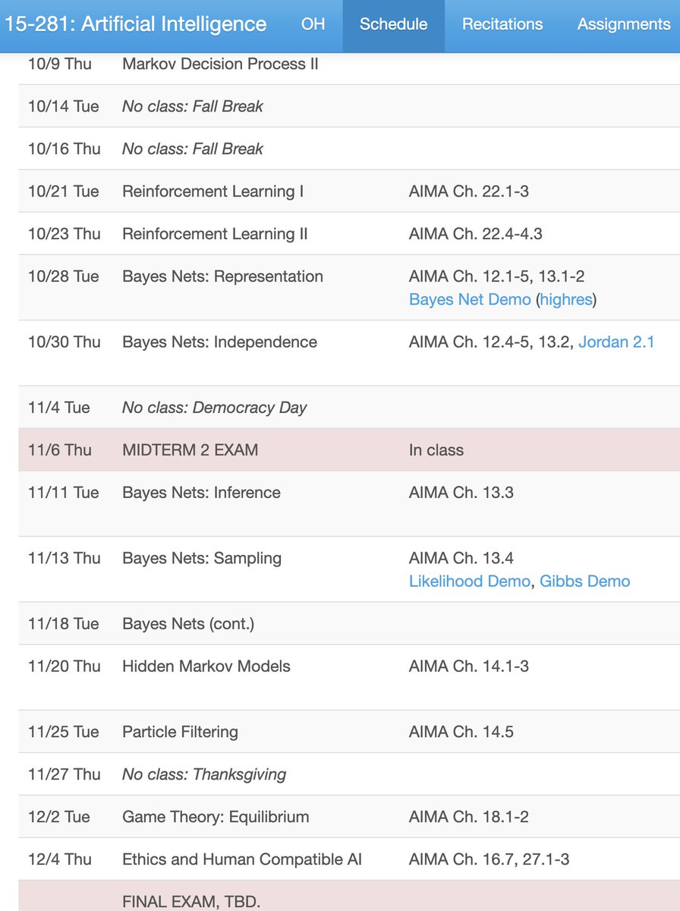
Task: Click the 15-281: Artificial Intelligence title
Action: pyautogui.click(x=136, y=24)
